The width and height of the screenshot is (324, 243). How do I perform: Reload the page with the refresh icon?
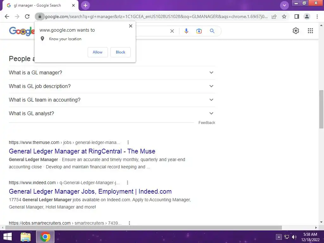pos(27,16)
